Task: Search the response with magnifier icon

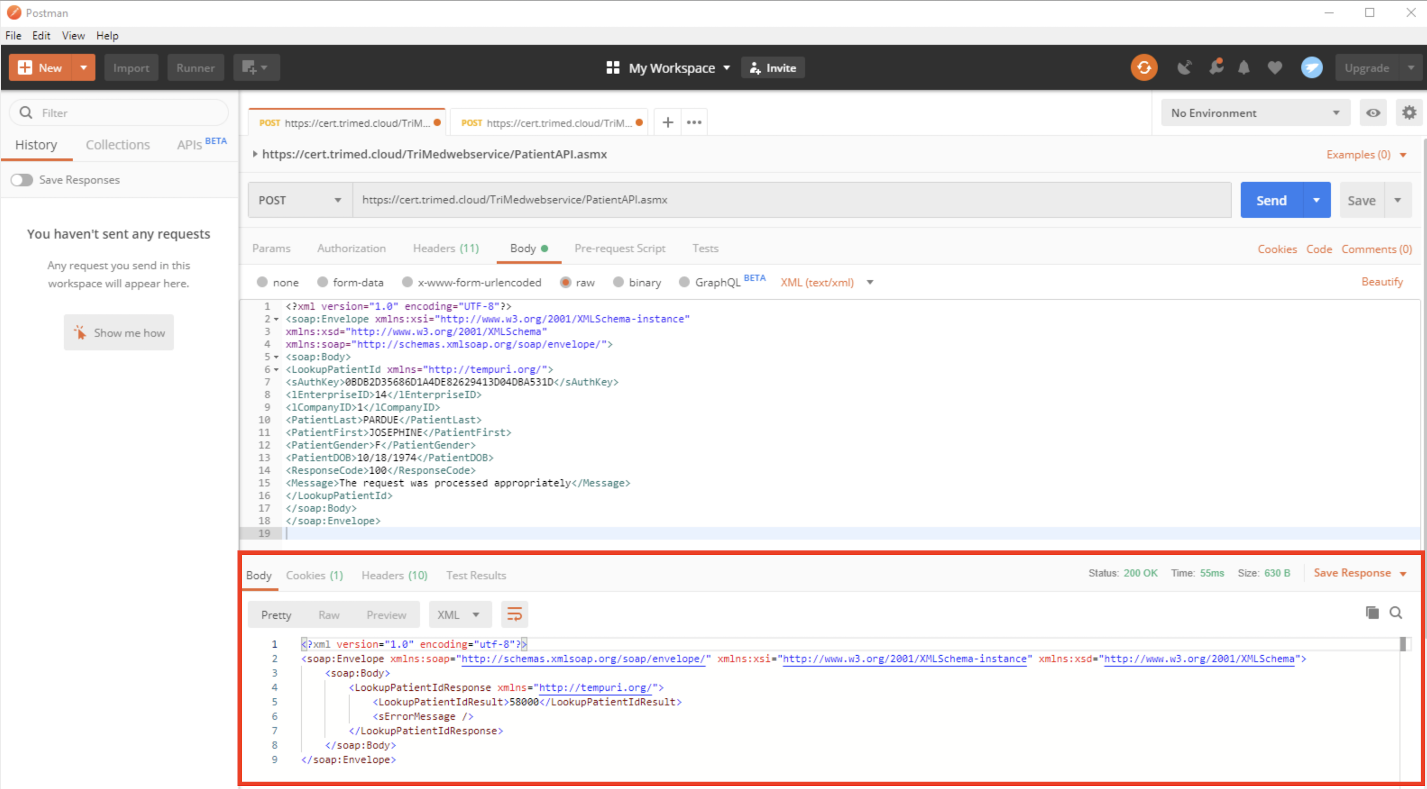Action: pos(1396,612)
